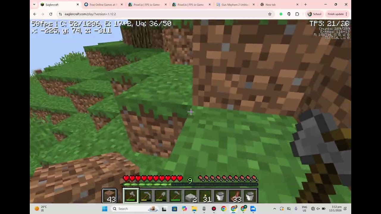Select the first pickaxe hotbar slot
This screenshot has width=381, height=214.
point(146,196)
